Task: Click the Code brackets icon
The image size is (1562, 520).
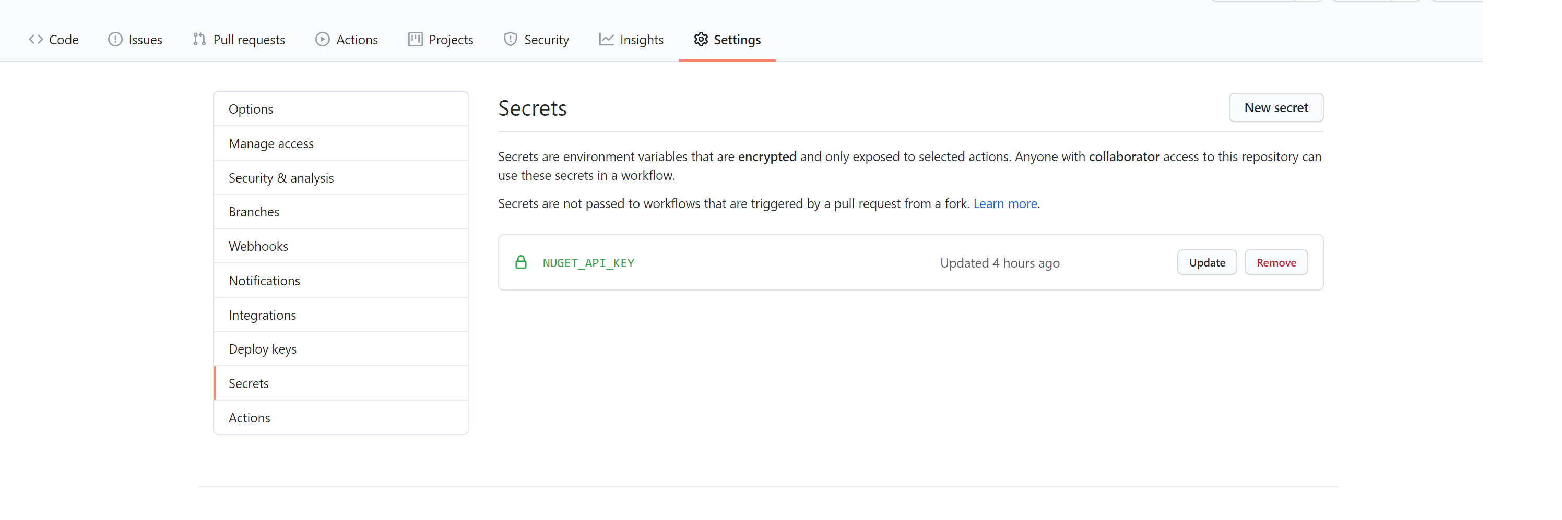Action: click(36, 40)
